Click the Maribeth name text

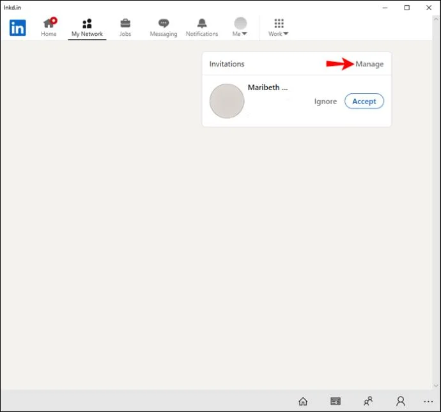click(267, 88)
